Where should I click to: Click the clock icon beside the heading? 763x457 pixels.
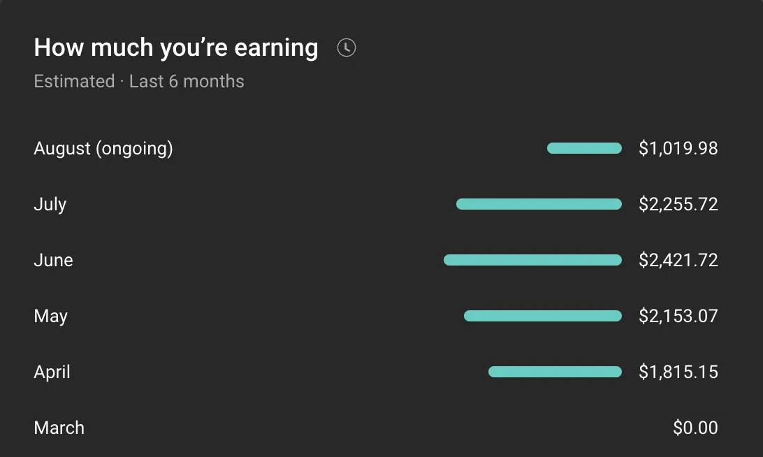tap(347, 48)
